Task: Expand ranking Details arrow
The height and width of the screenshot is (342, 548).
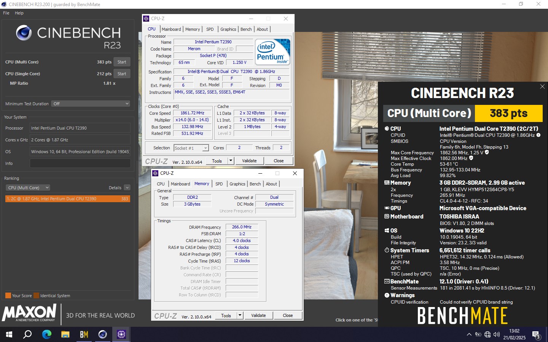Action: [127, 188]
